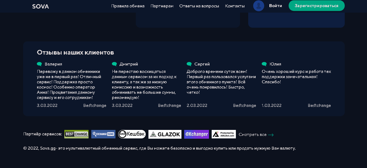Navigate to Контакты
Image resolution: width=367 pixels, height=168 pixels.
click(x=235, y=6)
